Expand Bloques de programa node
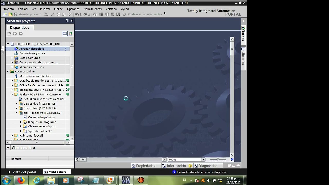 point(21,122)
